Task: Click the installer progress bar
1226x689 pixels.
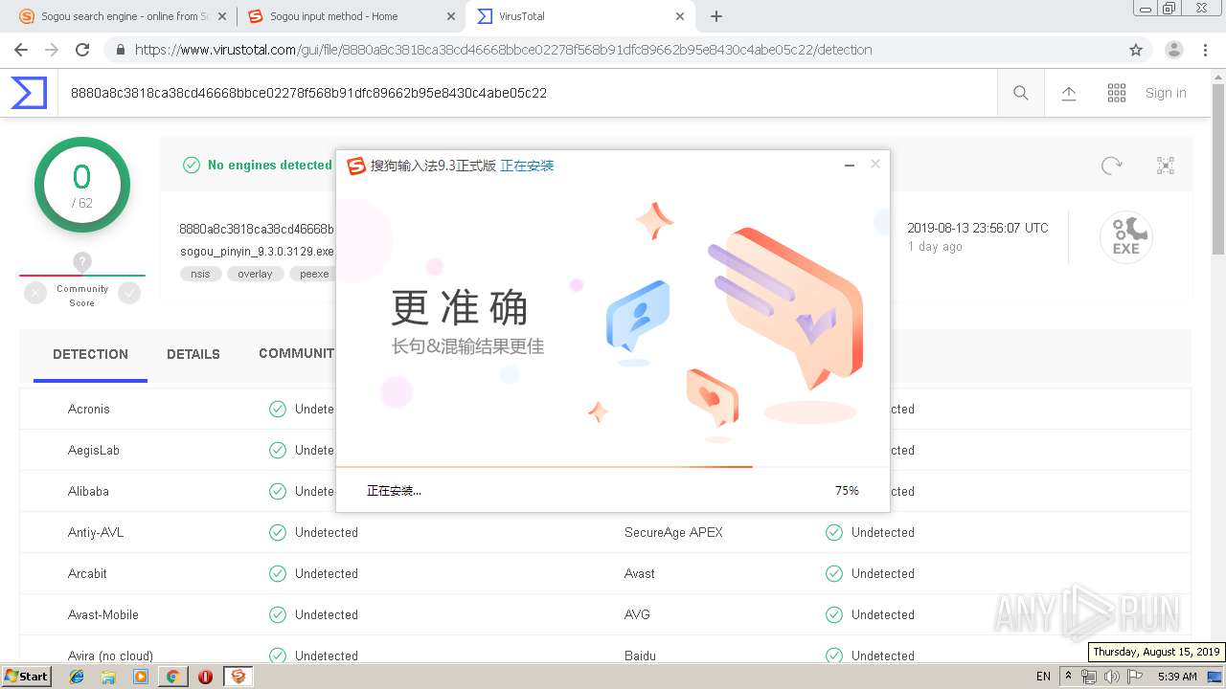Action: tap(613, 467)
